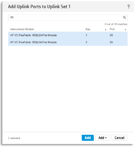The width and height of the screenshot is (136, 147).
Task: Click the Port column header label
Action: (x=112, y=29)
